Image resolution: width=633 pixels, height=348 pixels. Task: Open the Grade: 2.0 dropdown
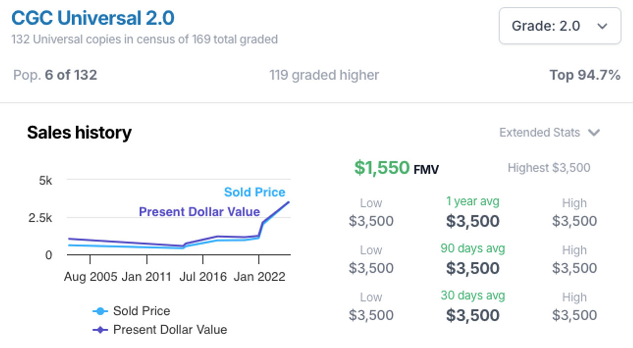tap(560, 26)
